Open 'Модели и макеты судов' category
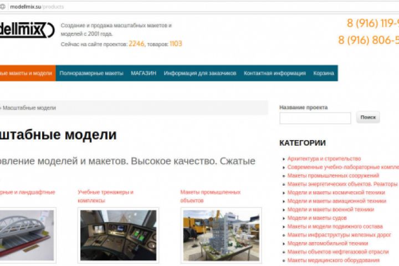Screen dimensions: 399x266 (317, 218)
